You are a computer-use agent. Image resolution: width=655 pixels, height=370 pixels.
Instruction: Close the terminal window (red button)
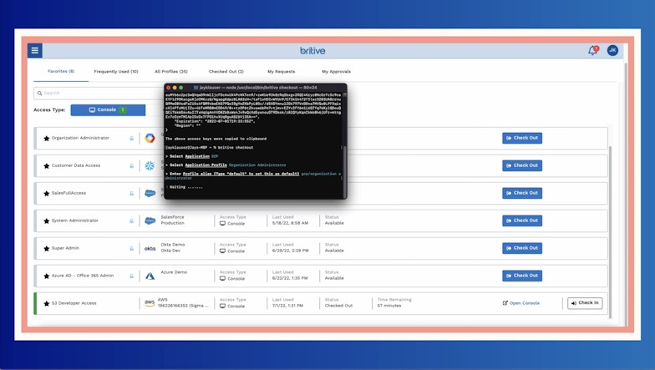tap(169, 88)
